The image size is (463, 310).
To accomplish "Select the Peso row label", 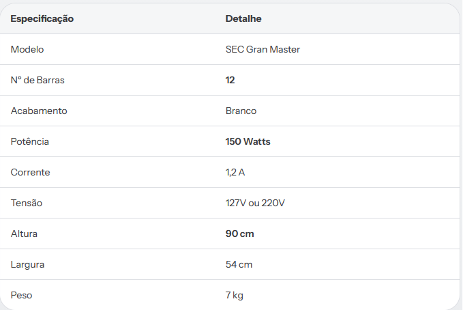I will coord(21,296).
